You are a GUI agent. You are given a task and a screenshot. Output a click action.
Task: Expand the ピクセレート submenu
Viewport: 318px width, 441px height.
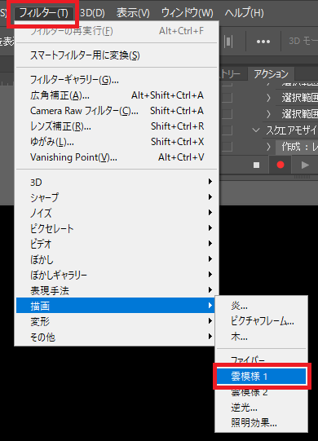tap(117, 228)
